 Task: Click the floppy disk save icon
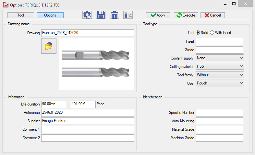pyautogui.click(x=101, y=15)
